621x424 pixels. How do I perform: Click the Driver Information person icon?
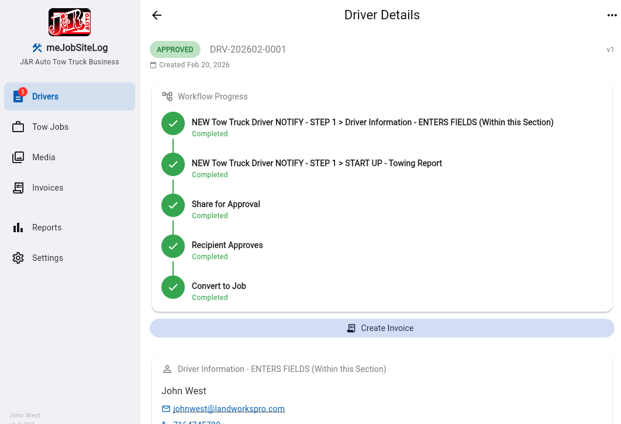click(167, 368)
